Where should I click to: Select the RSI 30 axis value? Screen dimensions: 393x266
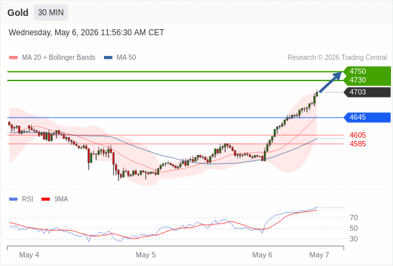pyautogui.click(x=354, y=239)
